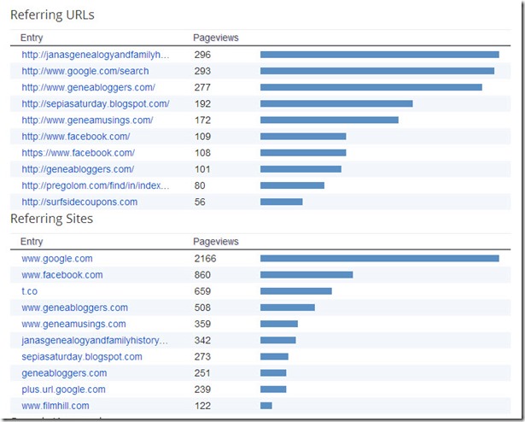Select the 277 pageviews value

202,87
